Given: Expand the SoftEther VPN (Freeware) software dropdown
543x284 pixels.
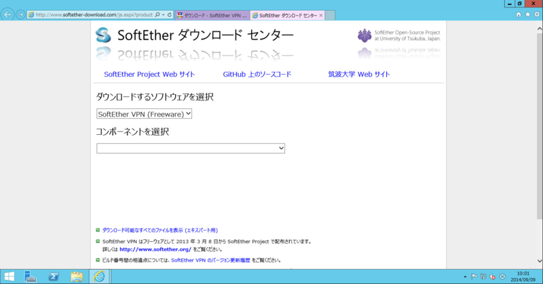Looking at the screenshot, I should click(144, 114).
